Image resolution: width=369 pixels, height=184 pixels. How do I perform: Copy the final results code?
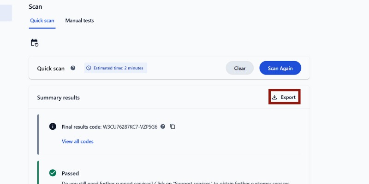click(x=173, y=126)
